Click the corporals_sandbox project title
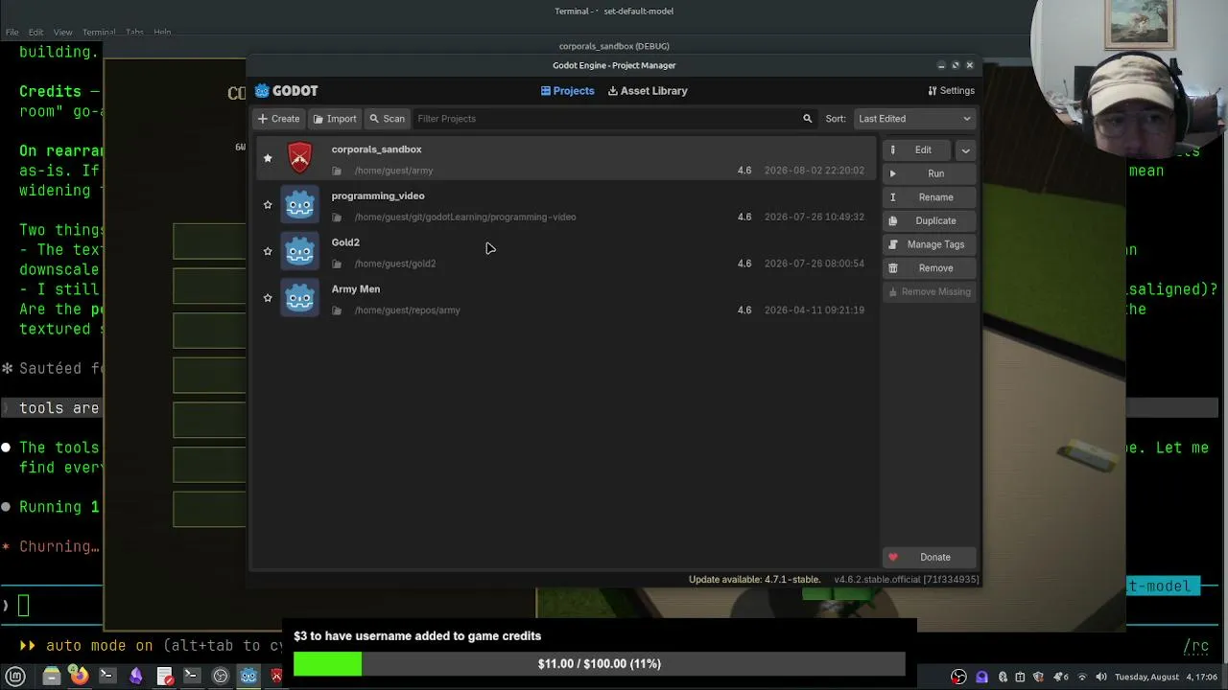 point(376,149)
